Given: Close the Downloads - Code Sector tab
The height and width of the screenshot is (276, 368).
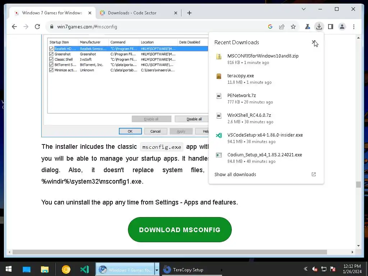Looking at the screenshot, I should (175, 13).
